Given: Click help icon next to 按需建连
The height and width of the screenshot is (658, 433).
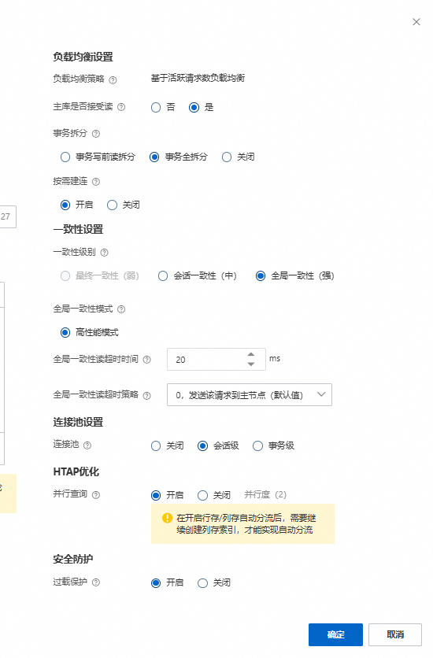Looking at the screenshot, I should (x=96, y=182).
